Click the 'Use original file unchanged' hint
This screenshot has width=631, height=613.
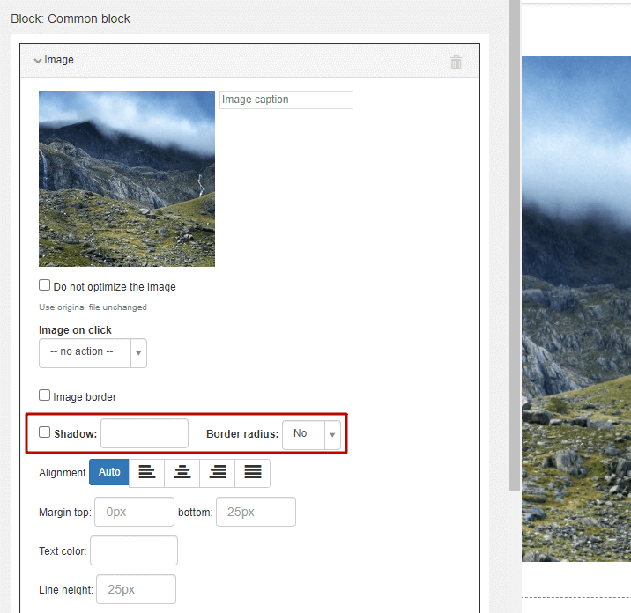[x=93, y=307]
